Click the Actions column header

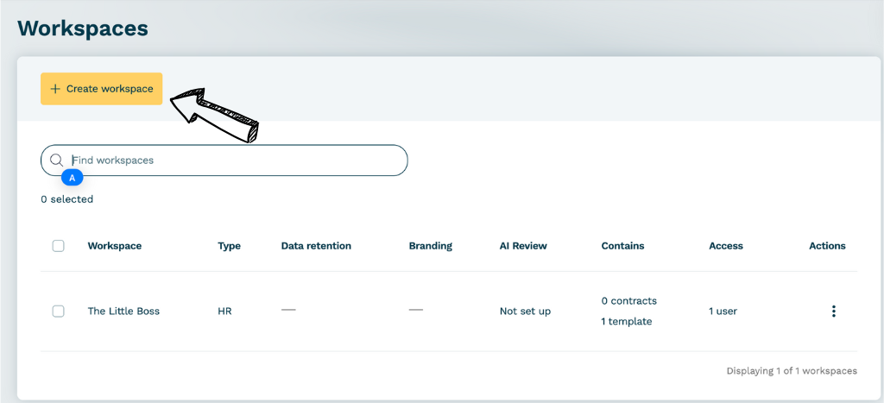(827, 246)
